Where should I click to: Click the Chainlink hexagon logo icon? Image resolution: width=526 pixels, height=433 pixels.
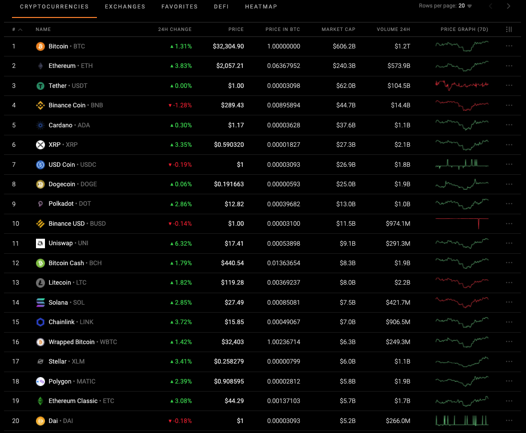pos(40,322)
